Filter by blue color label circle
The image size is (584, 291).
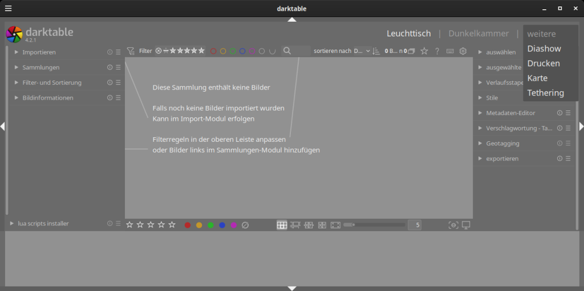tap(242, 51)
